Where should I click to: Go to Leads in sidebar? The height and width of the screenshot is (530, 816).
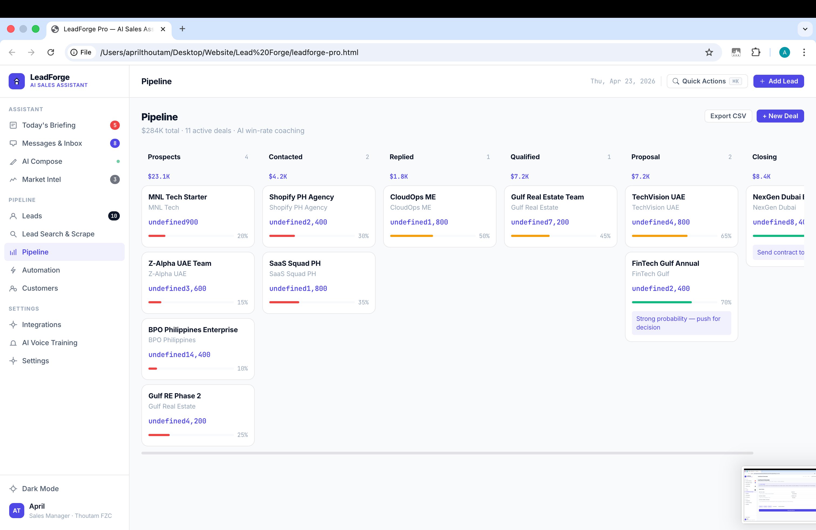point(32,216)
